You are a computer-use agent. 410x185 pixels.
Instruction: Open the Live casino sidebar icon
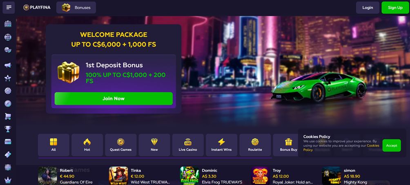[x=8, y=37]
